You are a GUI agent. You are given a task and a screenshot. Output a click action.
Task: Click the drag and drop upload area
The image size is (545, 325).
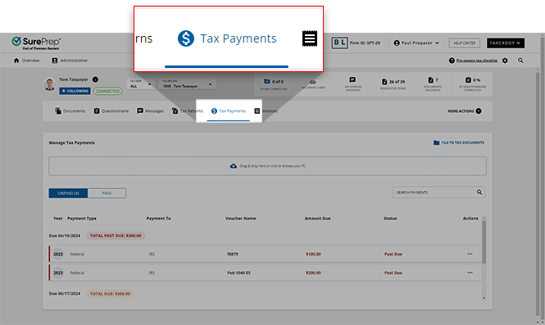click(267, 166)
